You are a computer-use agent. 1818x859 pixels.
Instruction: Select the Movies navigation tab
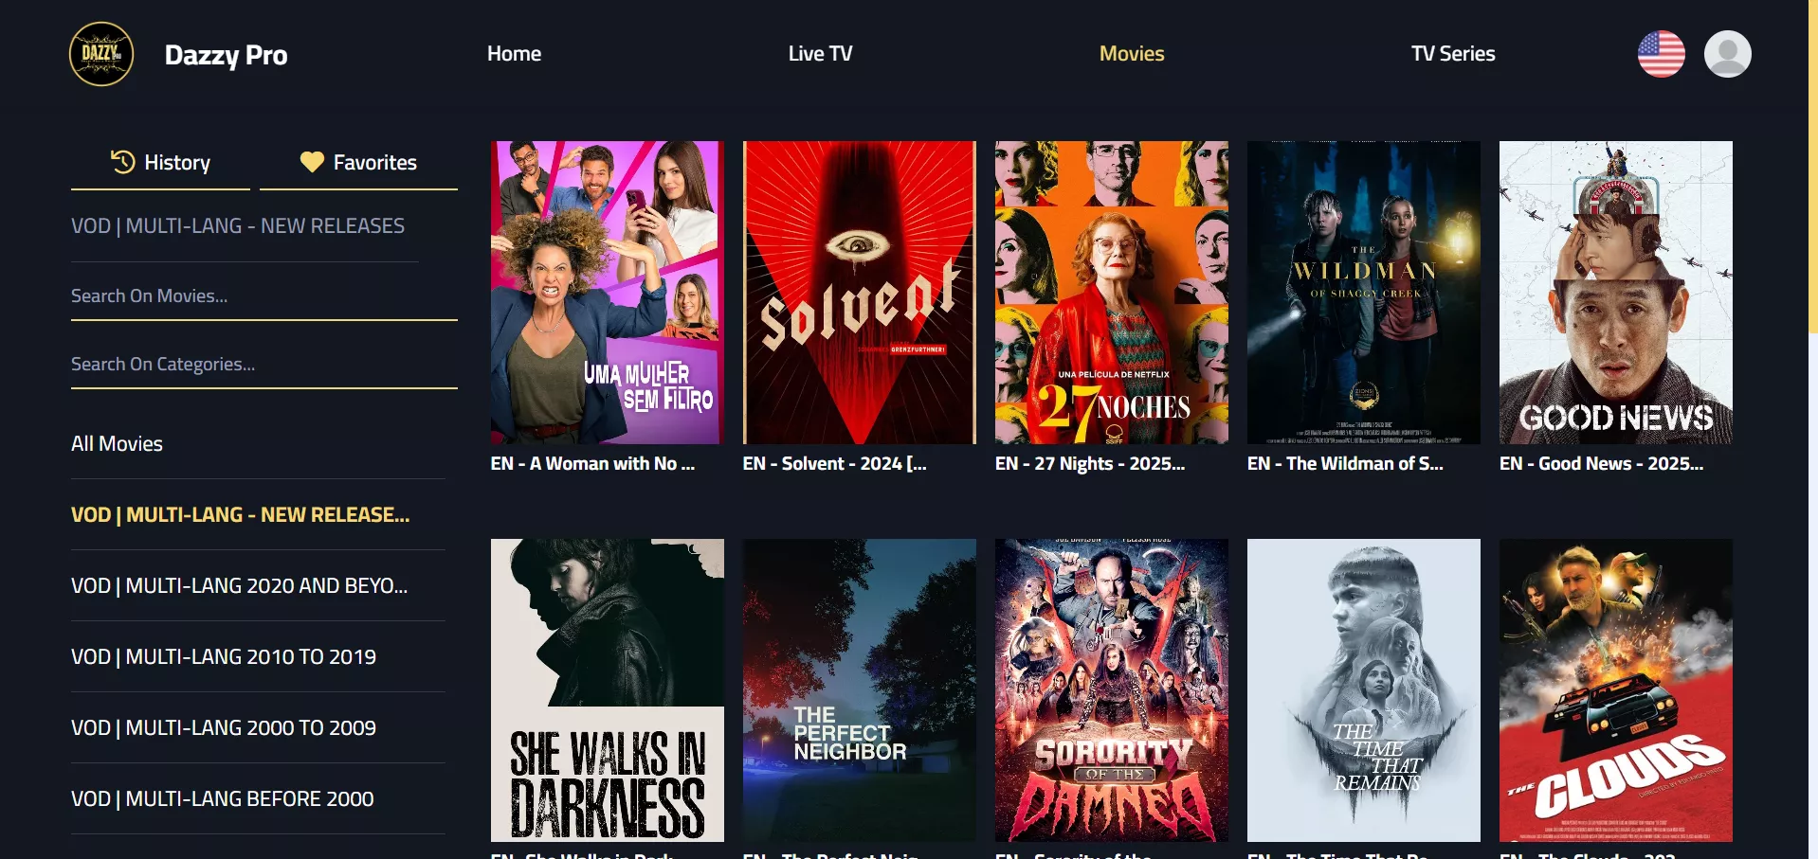coord(1132,54)
